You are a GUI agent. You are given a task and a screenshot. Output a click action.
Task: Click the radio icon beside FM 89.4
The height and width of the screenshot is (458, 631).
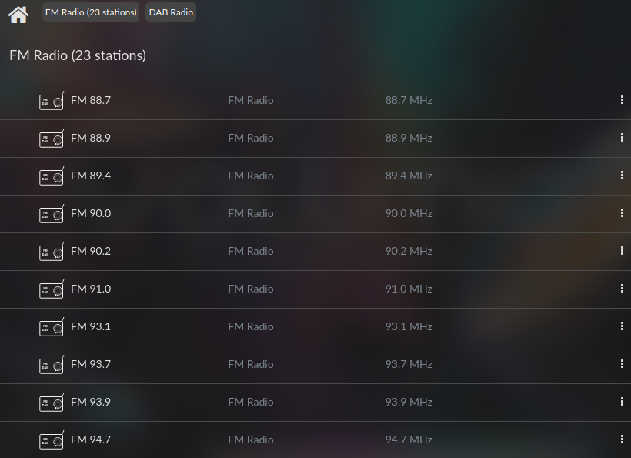pyautogui.click(x=52, y=176)
